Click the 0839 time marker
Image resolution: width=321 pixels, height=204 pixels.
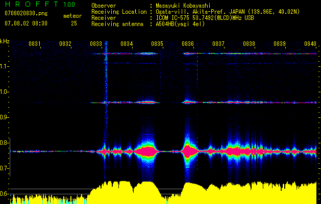280,43
